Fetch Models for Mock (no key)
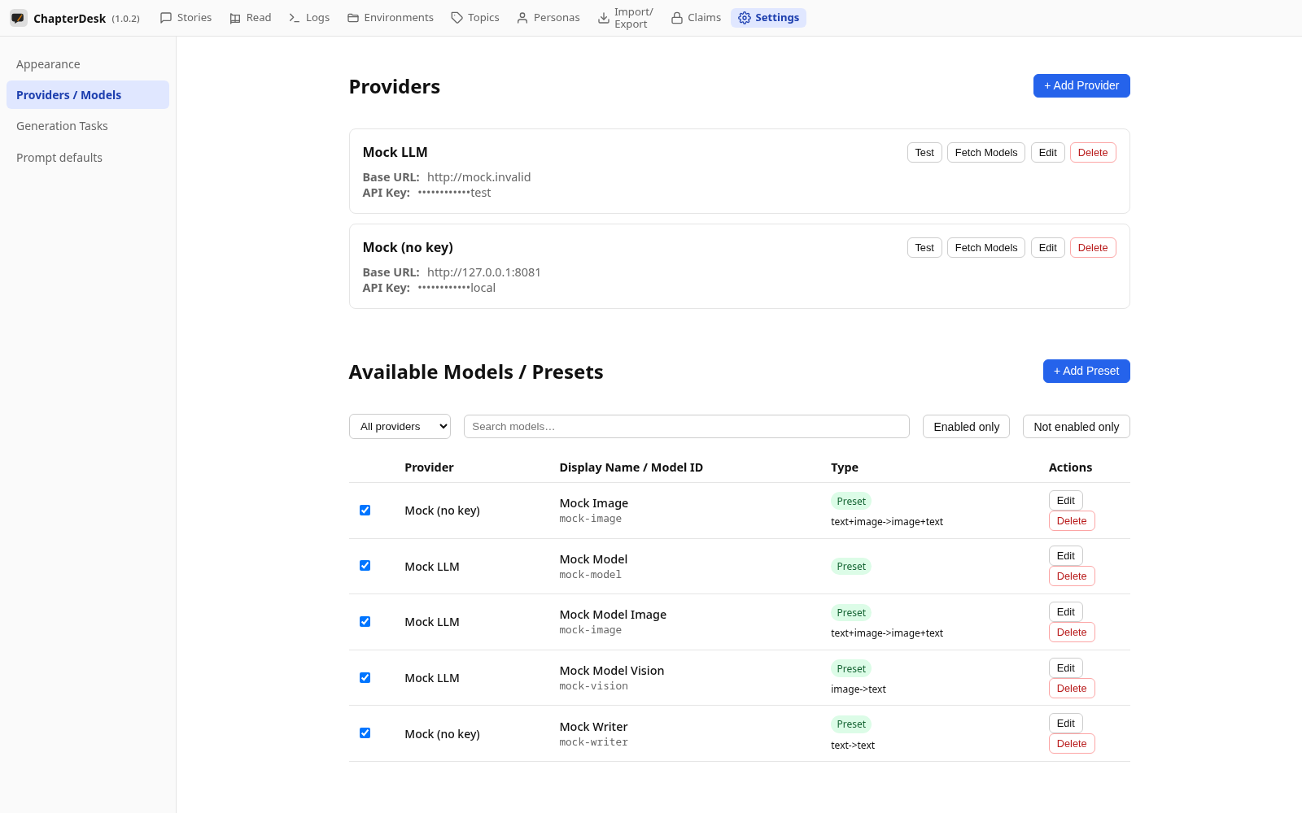Image resolution: width=1302 pixels, height=813 pixels. [x=986, y=248]
